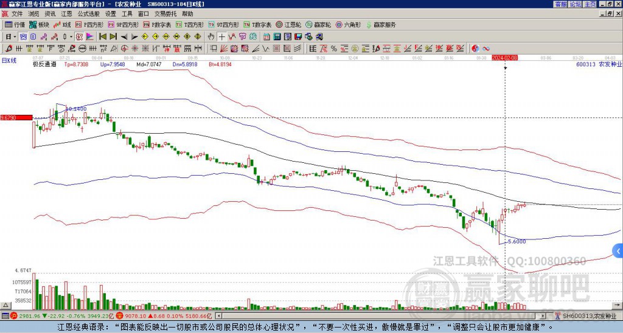Click the 论坛 forum button

[x=575, y=4]
